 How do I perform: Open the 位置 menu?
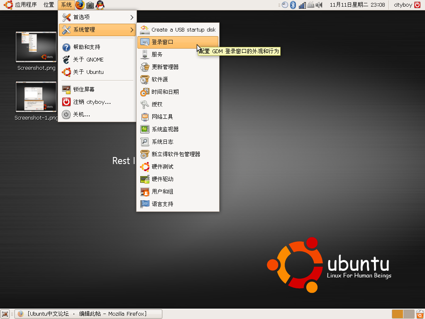49,5
